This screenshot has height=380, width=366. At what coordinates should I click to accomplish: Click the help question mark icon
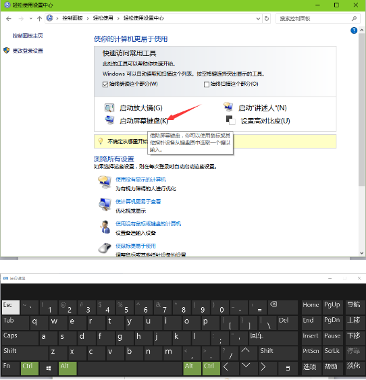(x=354, y=30)
